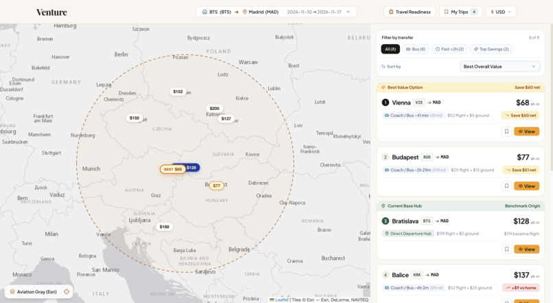Screen dimensions: 553x303
Task: Click the Coach / Bus ~2h 29m tag
Action: pos(414,170)
